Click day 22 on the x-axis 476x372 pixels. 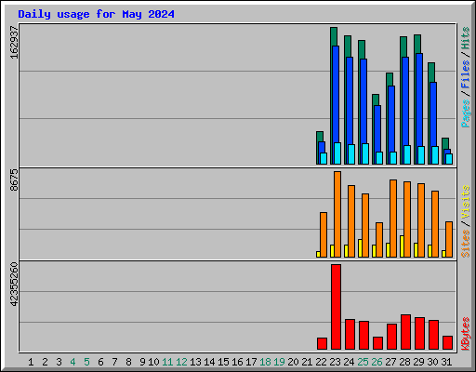(x=321, y=362)
